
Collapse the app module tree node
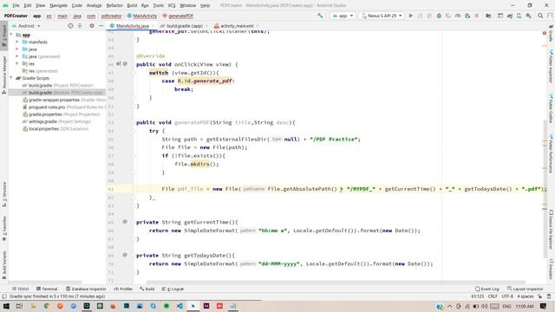(11, 35)
